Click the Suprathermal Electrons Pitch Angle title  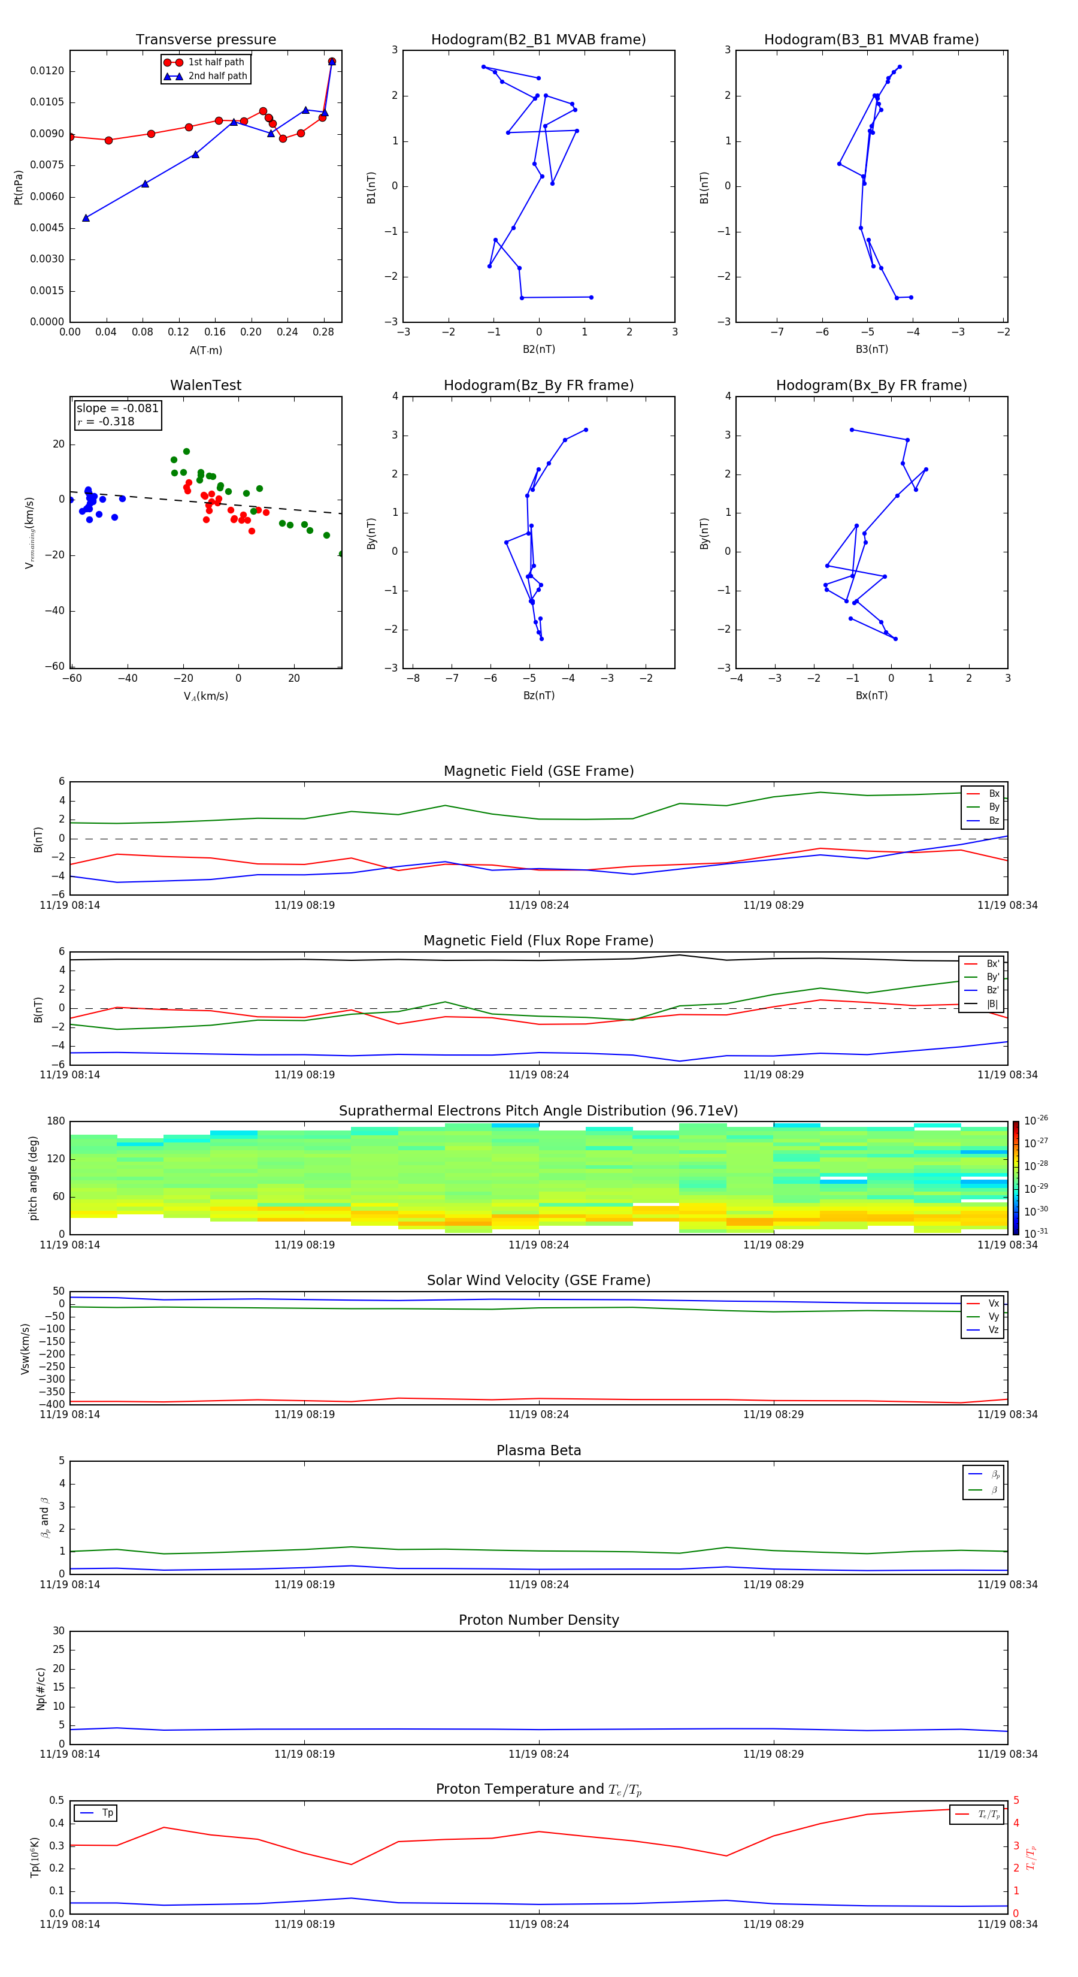[x=538, y=1111]
